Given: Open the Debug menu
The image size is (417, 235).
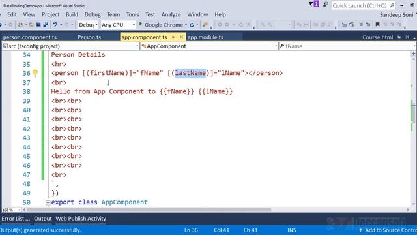Looking at the screenshot, I should tap(93, 14).
